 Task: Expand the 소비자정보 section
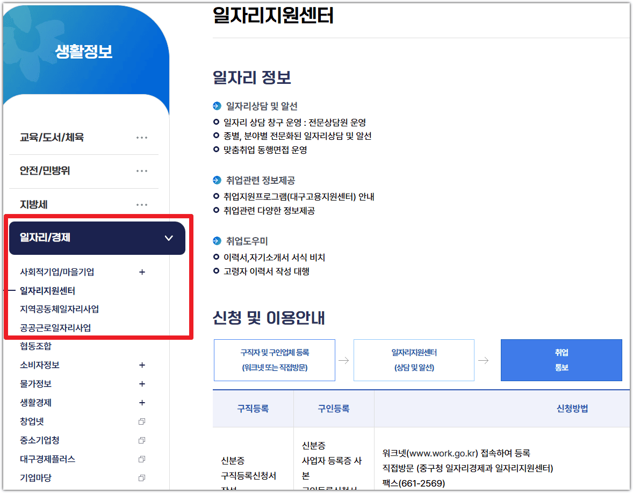tap(141, 365)
